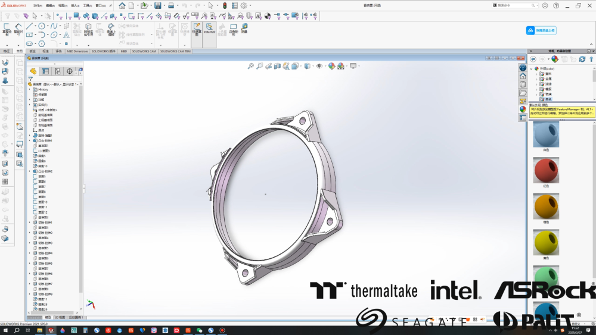The height and width of the screenshot is (335, 596).
Task: Switch to the SOLIDWORKS CAM tab
Action: point(144,52)
